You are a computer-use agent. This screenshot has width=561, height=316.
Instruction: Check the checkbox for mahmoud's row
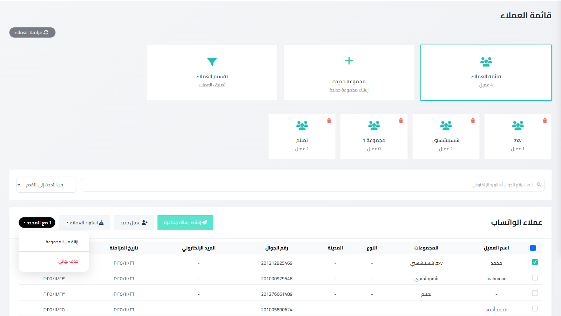534,277
